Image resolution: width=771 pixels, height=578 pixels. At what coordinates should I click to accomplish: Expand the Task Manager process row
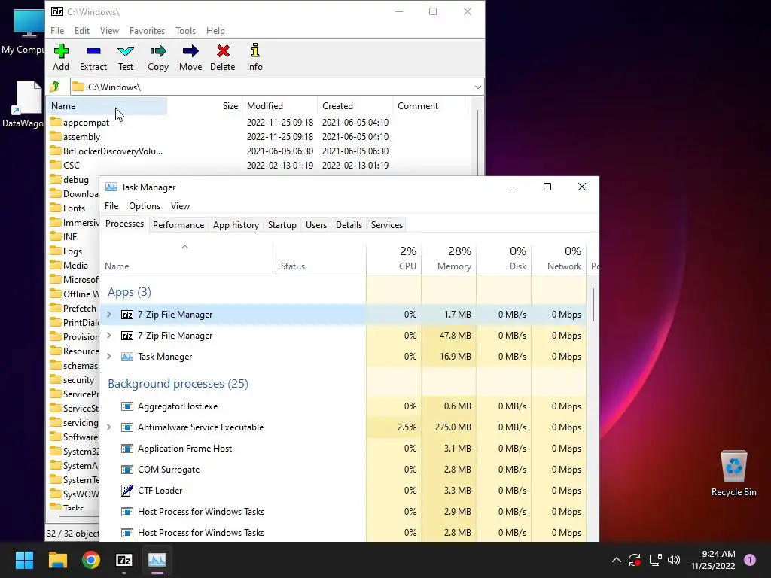pyautogui.click(x=109, y=356)
